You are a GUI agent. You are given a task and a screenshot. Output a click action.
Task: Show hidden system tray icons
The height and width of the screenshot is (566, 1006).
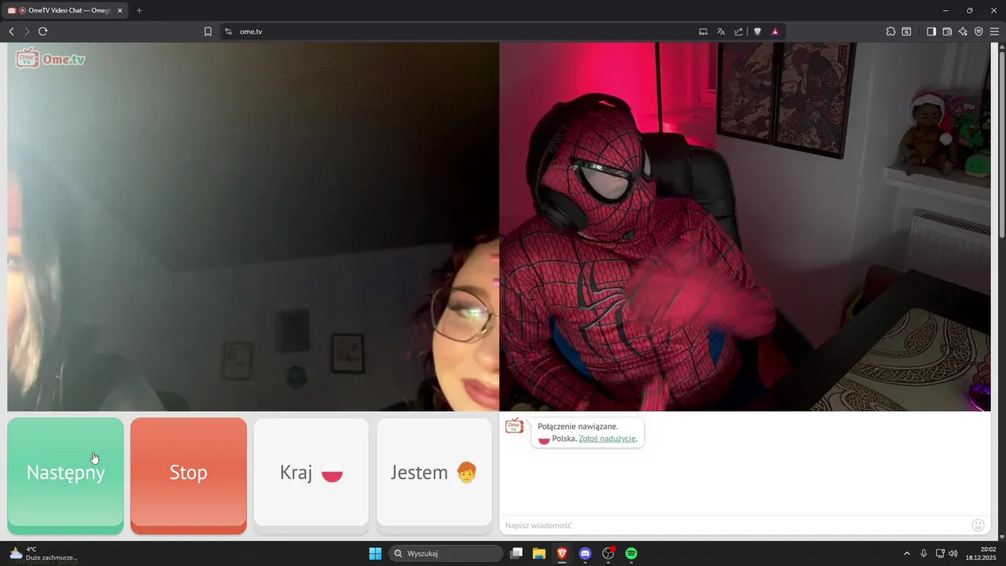click(906, 553)
